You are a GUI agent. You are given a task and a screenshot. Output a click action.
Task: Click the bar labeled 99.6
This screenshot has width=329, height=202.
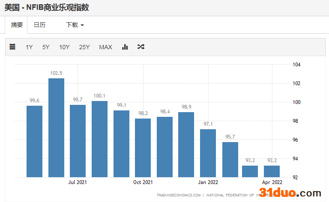[34, 141]
